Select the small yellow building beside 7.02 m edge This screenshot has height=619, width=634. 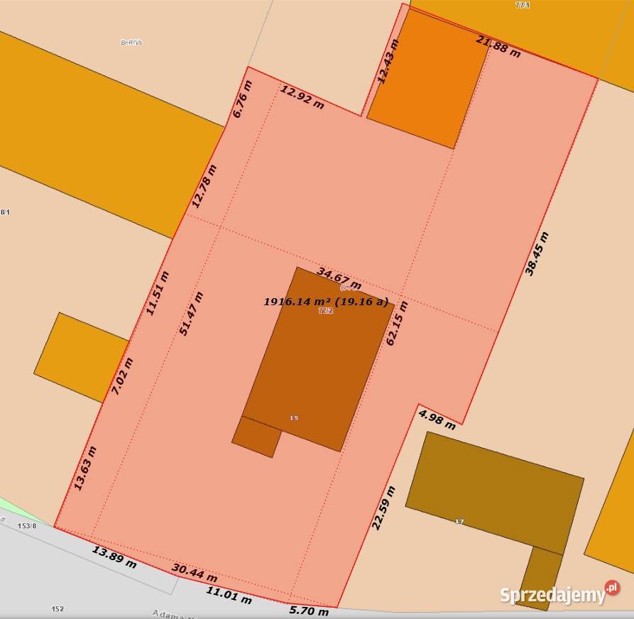[81, 357]
